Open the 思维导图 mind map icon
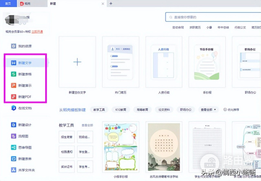Image resolution: width=261 pixels, height=181 pixels. 13,147
